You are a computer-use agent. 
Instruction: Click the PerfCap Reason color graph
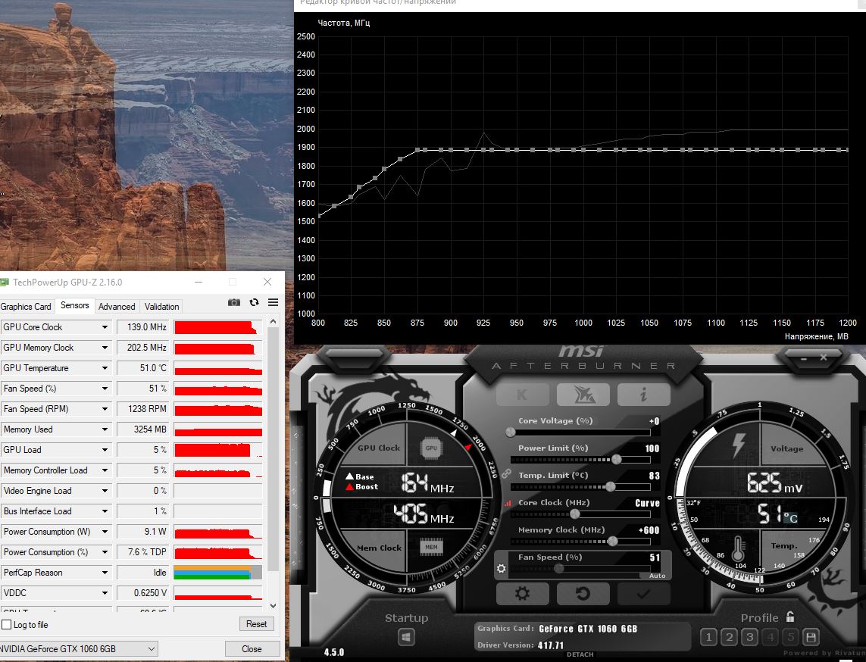click(217, 573)
